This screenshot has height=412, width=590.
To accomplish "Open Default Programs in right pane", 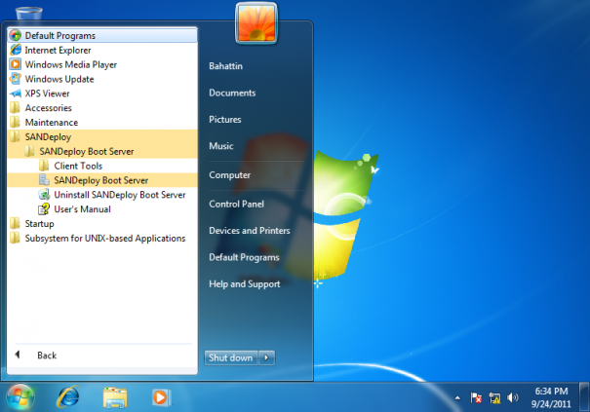I will [x=244, y=257].
